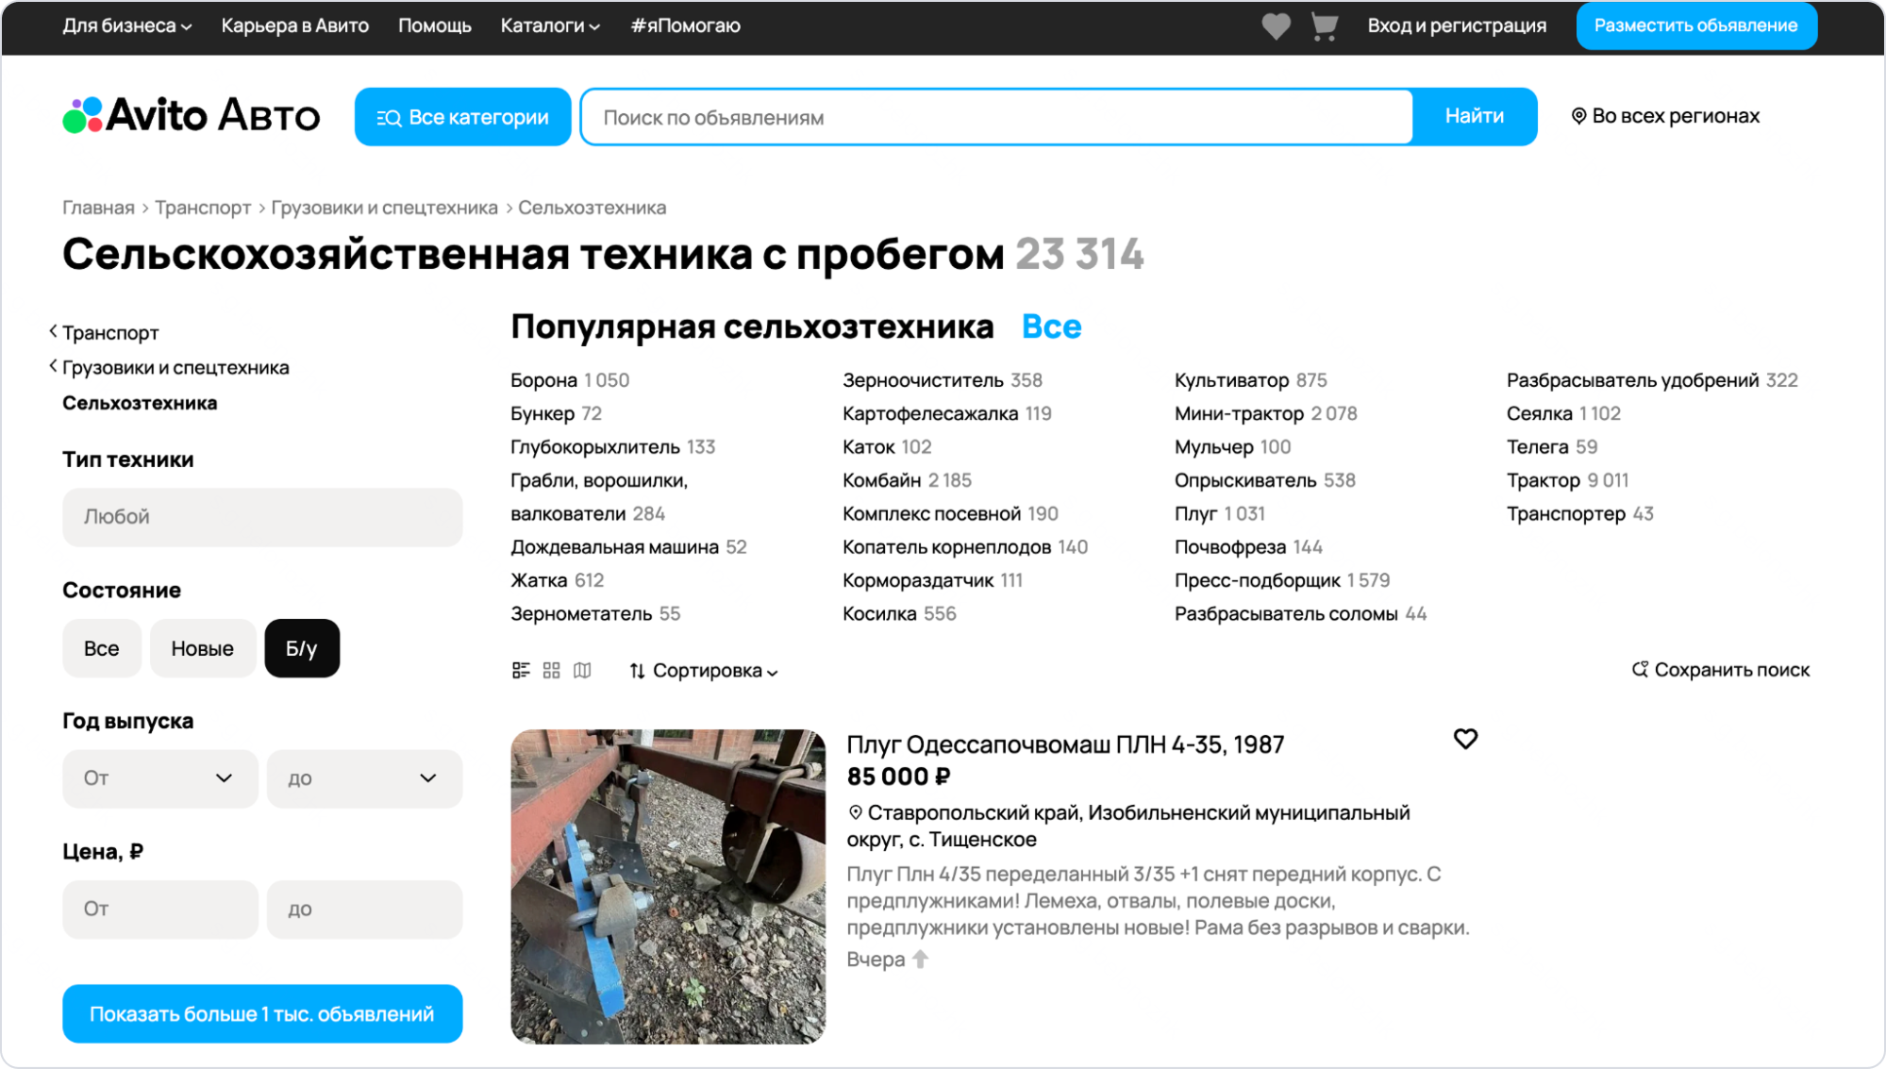Image resolution: width=1886 pixels, height=1069 pixels.
Task: Expand the Год выпуска до dropdown
Action: (364, 778)
